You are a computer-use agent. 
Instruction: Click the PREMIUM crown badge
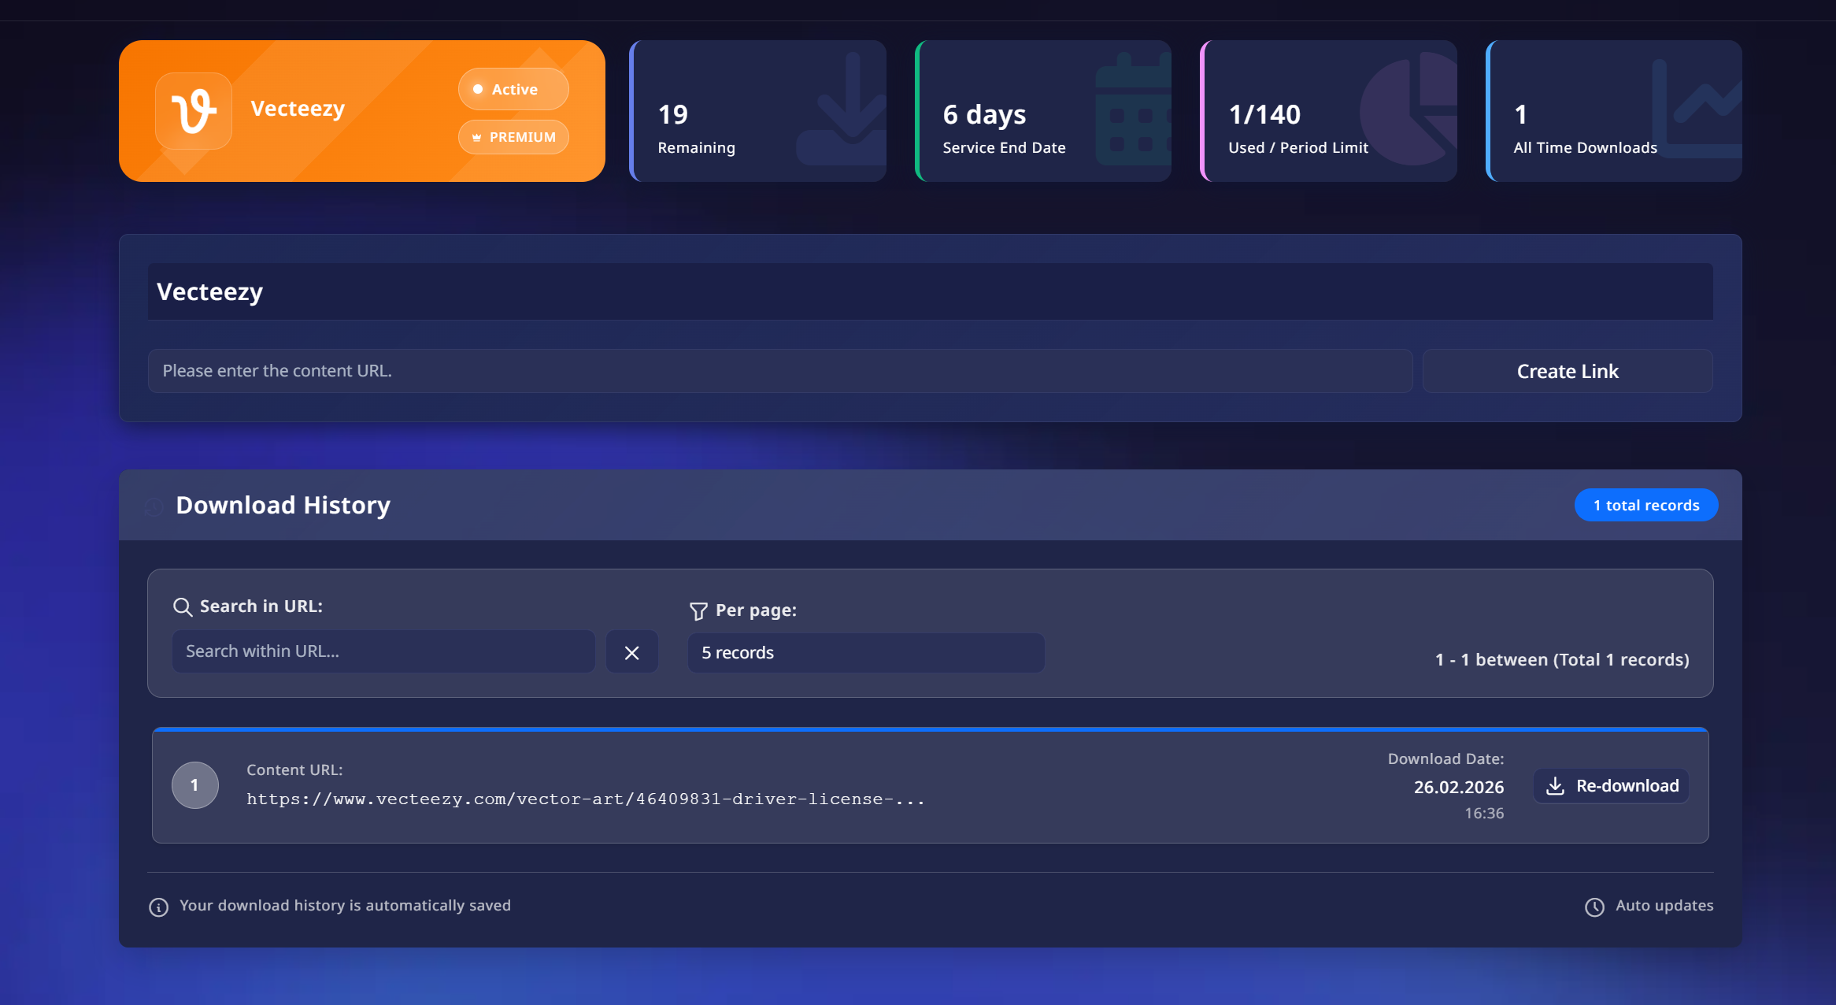coord(513,137)
